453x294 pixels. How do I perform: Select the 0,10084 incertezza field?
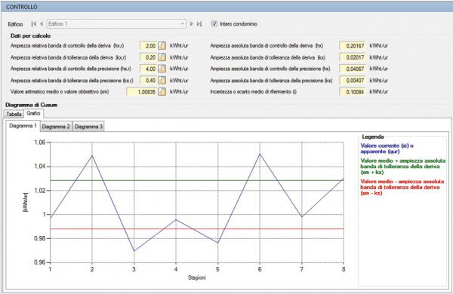pos(353,92)
